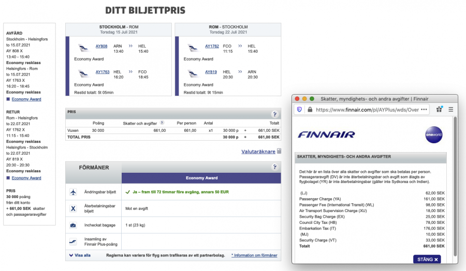This screenshot has width=466, height=271.
Task: Click the calculator icon next to Valutaräknare
Action: (x=280, y=152)
